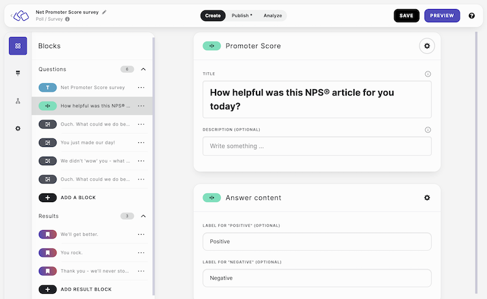This screenshot has height=299, width=487.
Task: Open options for How helpful was this NPS block
Action: tap(142, 106)
